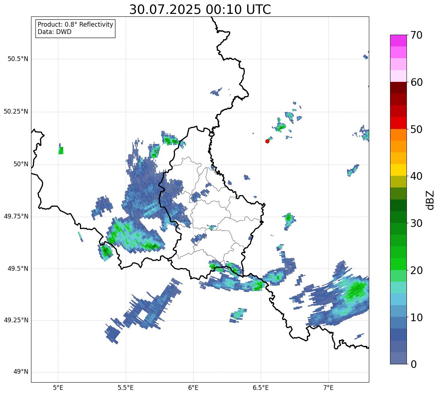
Task: Click the bright red colorbar segment above 50
Action: pos(398,123)
